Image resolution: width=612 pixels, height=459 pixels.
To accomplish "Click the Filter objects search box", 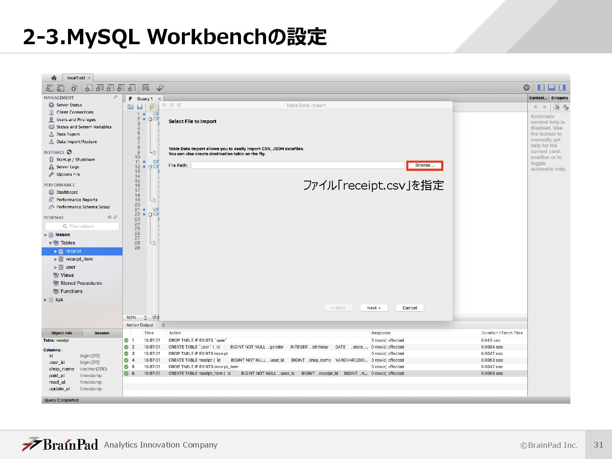I will pyautogui.click(x=82, y=226).
